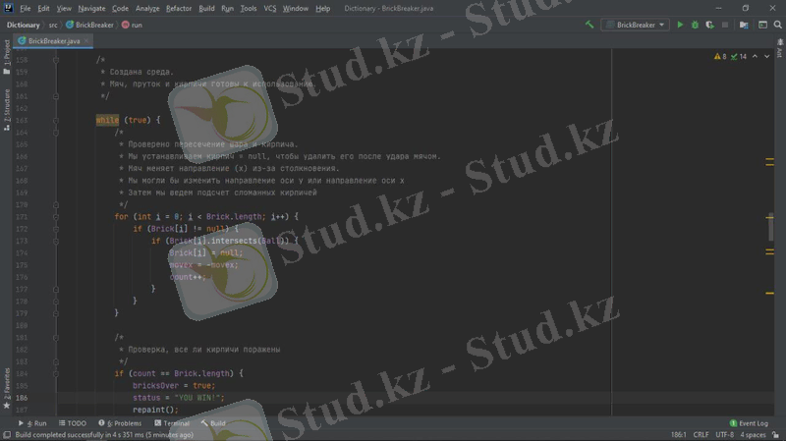Open the UTF-8 encoding selector
The height and width of the screenshot is (441, 786).
pos(725,434)
